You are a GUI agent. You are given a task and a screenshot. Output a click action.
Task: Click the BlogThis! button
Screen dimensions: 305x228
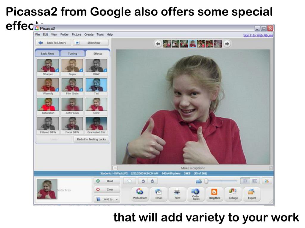(214, 194)
